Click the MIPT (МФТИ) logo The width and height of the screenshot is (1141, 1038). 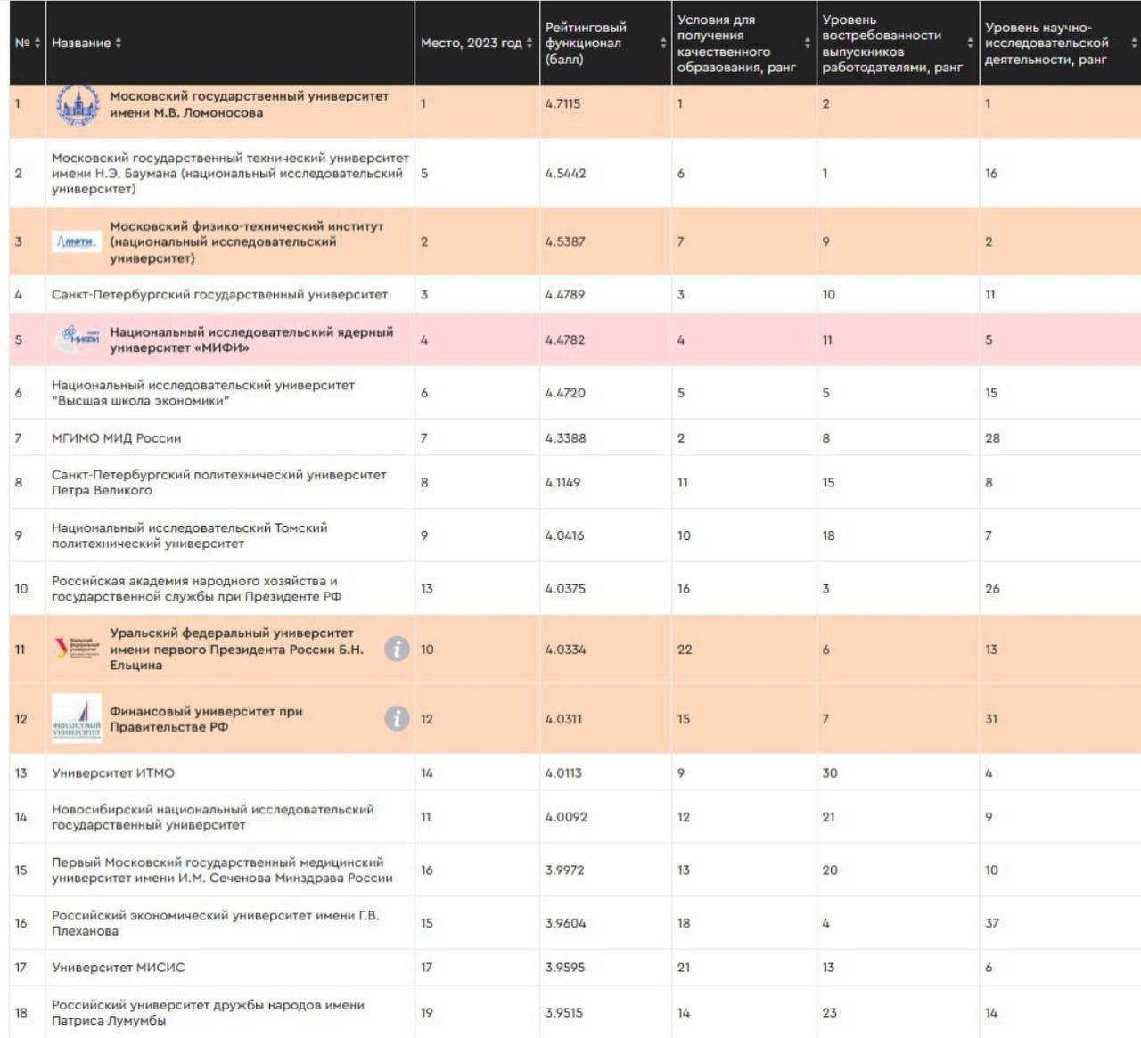[77, 241]
